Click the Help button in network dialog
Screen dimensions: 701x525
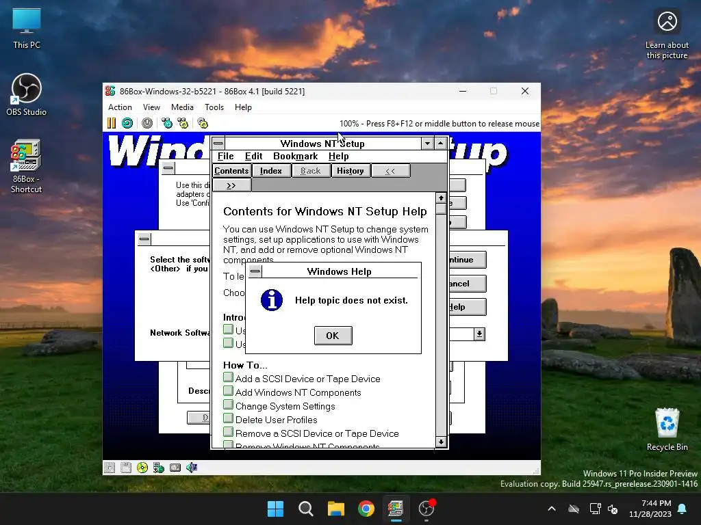467,307
